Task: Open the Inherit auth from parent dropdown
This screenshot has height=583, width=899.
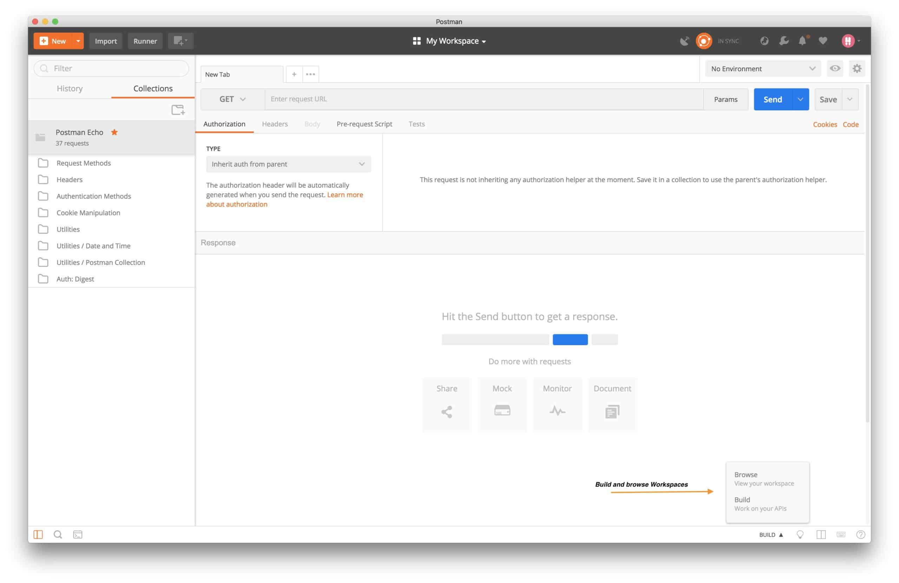Action: [288, 164]
